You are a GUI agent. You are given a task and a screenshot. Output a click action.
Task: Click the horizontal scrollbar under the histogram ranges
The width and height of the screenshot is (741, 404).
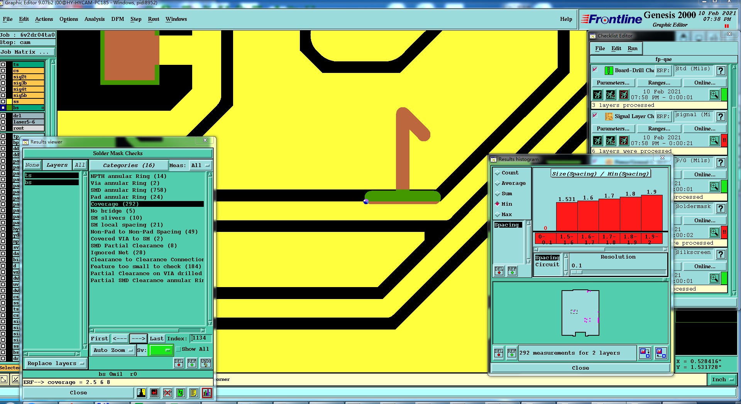(601, 250)
